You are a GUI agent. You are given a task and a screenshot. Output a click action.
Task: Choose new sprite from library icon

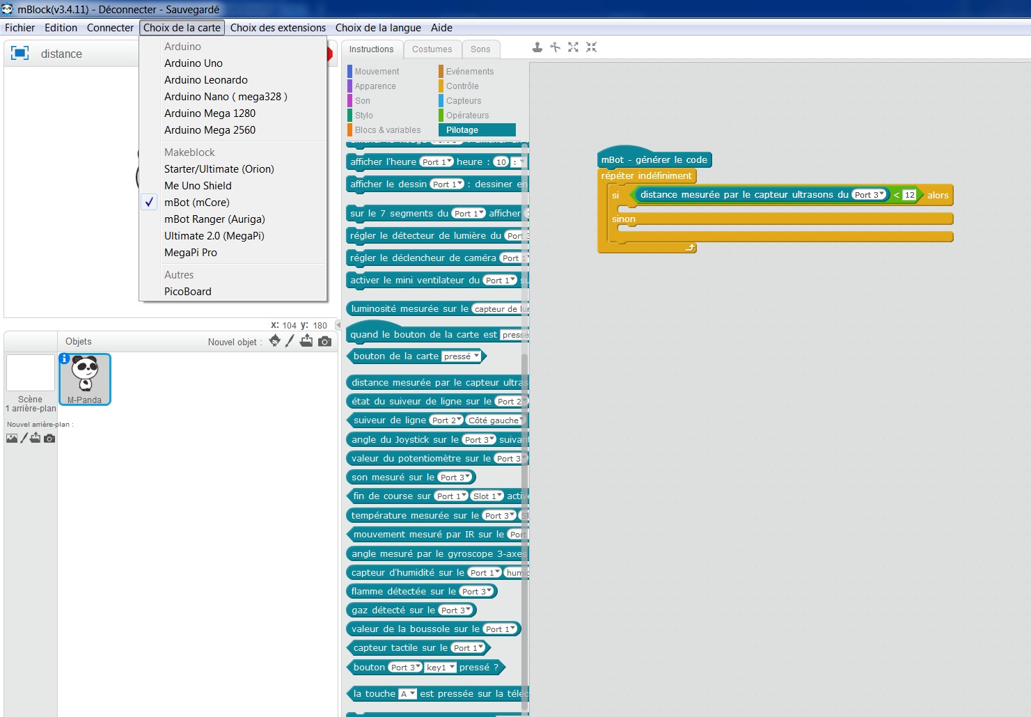click(x=275, y=341)
